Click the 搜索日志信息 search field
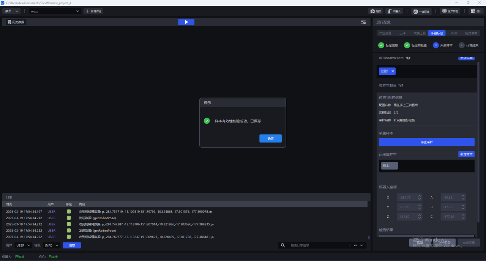 [x=319, y=245]
